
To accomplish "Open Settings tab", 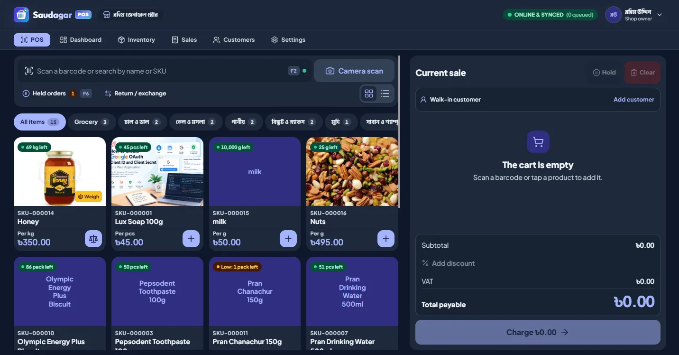I will (288, 40).
